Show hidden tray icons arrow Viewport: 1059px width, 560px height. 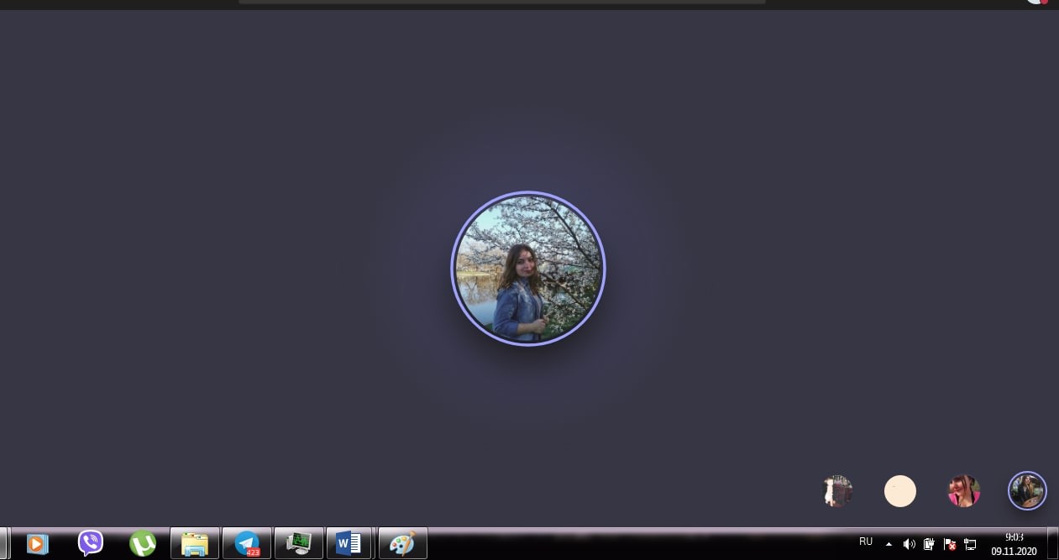(x=889, y=544)
